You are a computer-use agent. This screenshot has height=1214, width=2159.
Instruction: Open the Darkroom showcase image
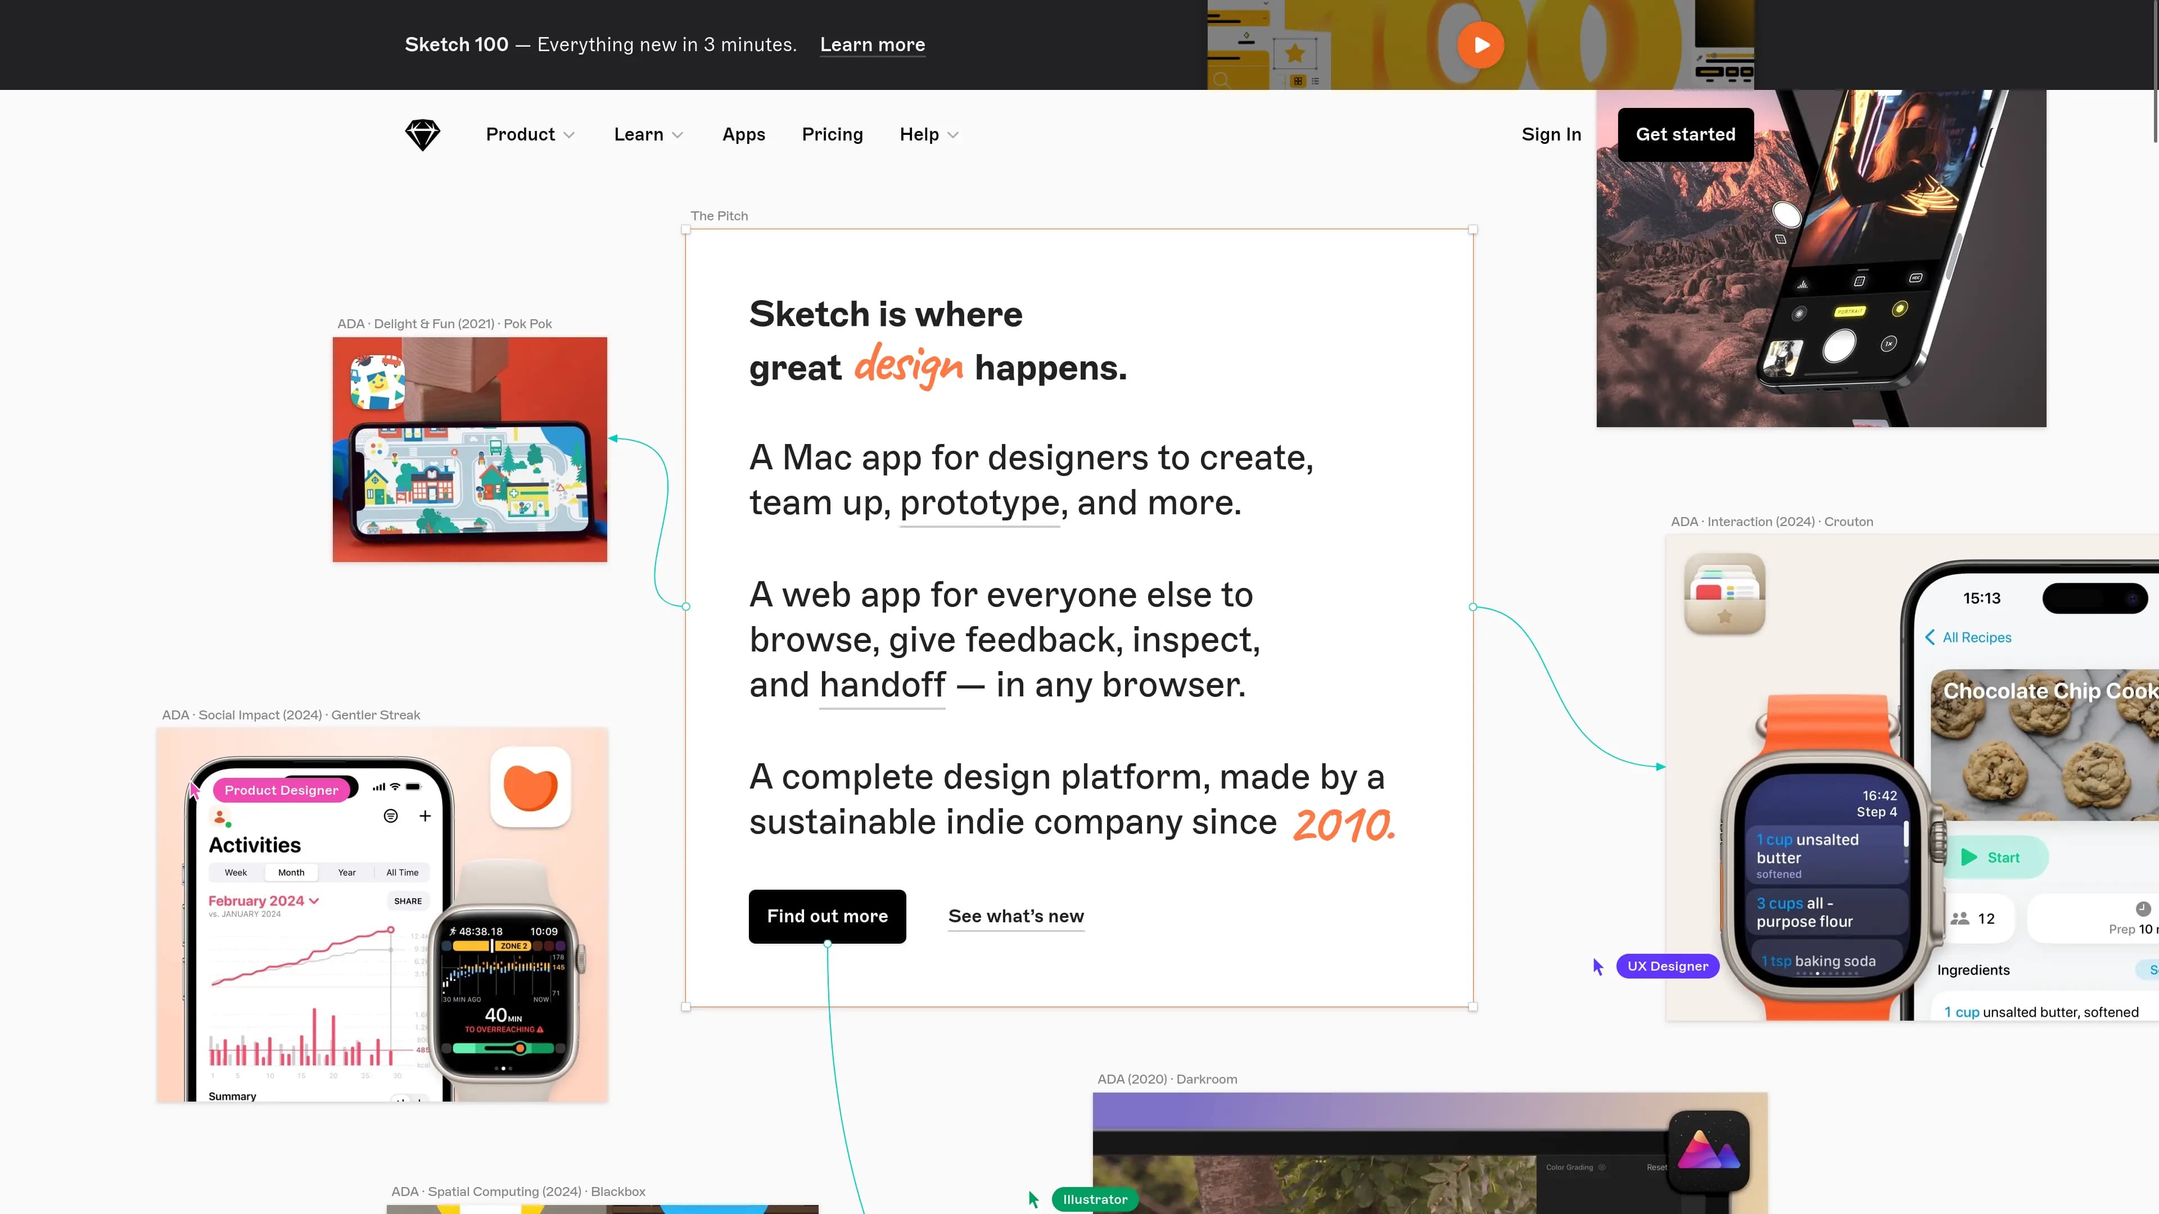[1430, 1153]
